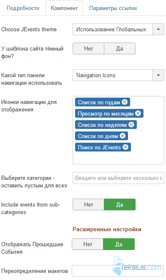Click the 'Переопределение макетов' label
Viewport: 166px width, 280px height.
pyautogui.click(x=35, y=271)
